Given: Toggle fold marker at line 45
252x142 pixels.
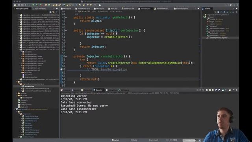Looking at the screenshot, I should [66, 17].
